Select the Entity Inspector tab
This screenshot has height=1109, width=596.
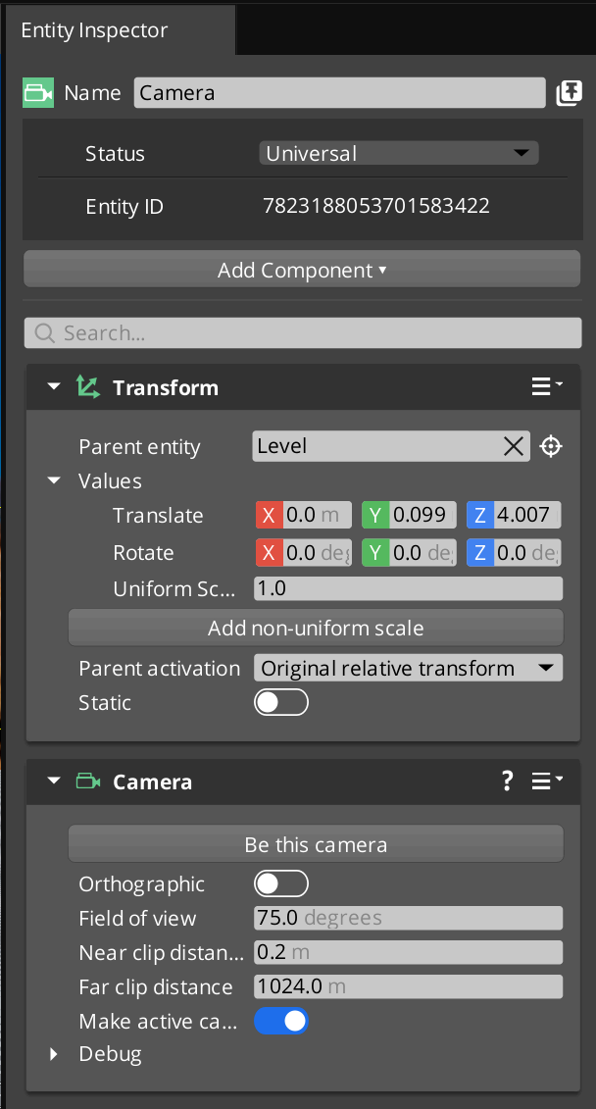click(x=95, y=30)
